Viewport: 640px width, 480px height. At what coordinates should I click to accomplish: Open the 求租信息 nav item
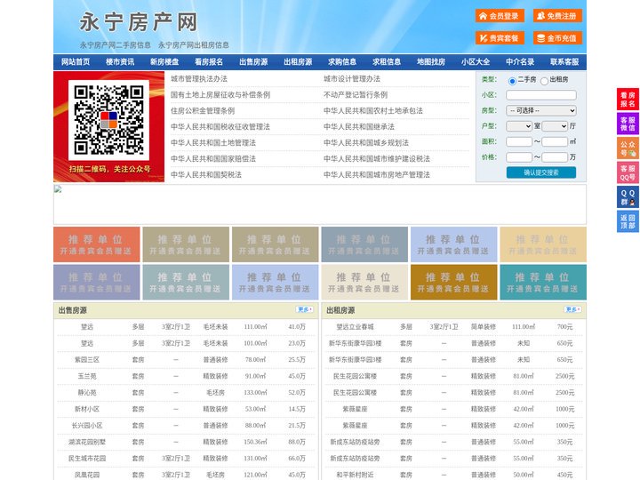pos(387,62)
